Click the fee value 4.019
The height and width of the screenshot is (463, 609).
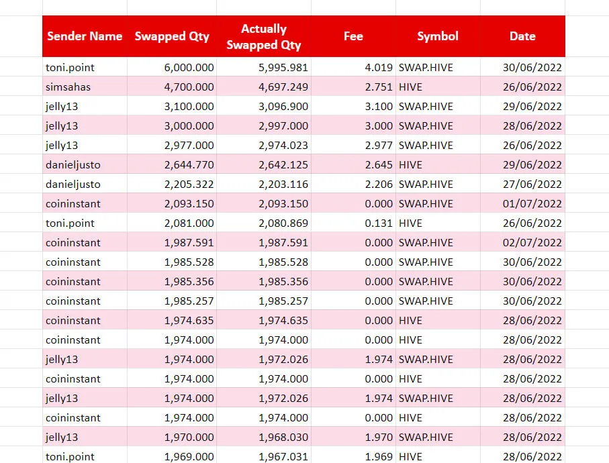coord(353,66)
